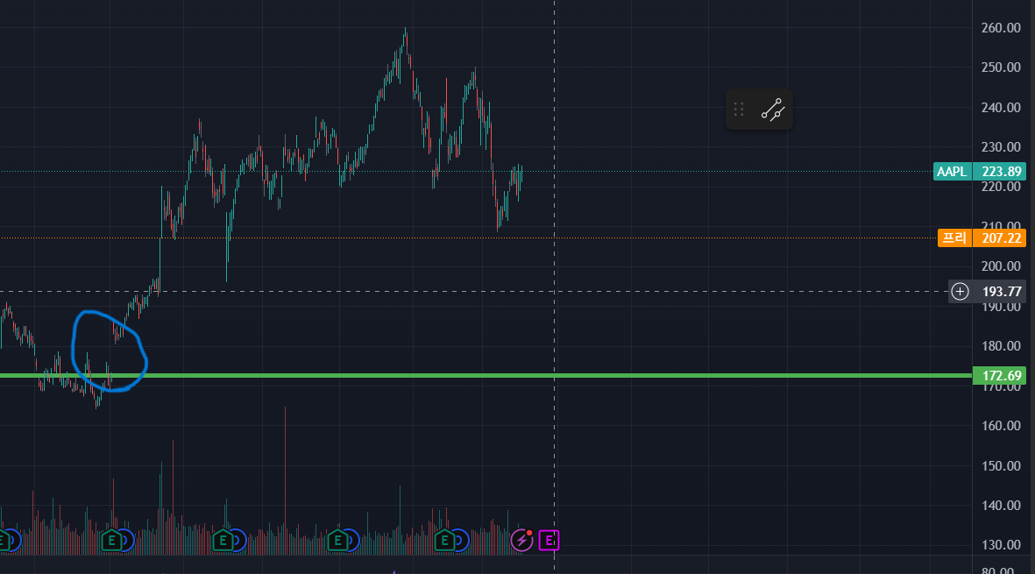
Task: Click the 193.77 crosshair price tag
Action: coord(999,291)
